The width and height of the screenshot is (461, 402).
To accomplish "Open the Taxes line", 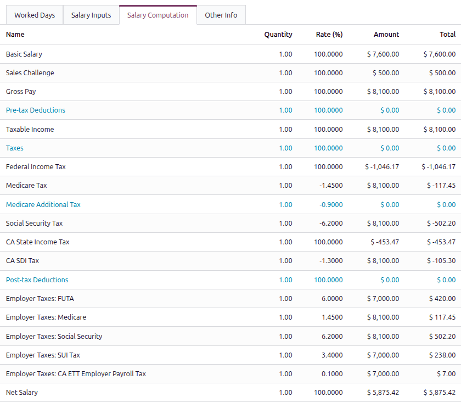I will click(x=15, y=148).
